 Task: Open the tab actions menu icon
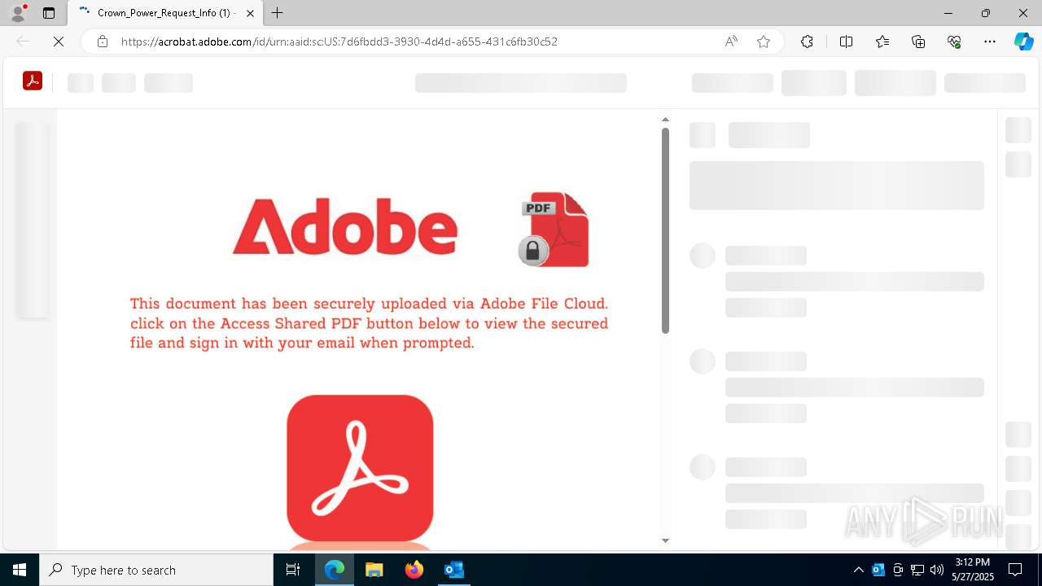point(49,13)
